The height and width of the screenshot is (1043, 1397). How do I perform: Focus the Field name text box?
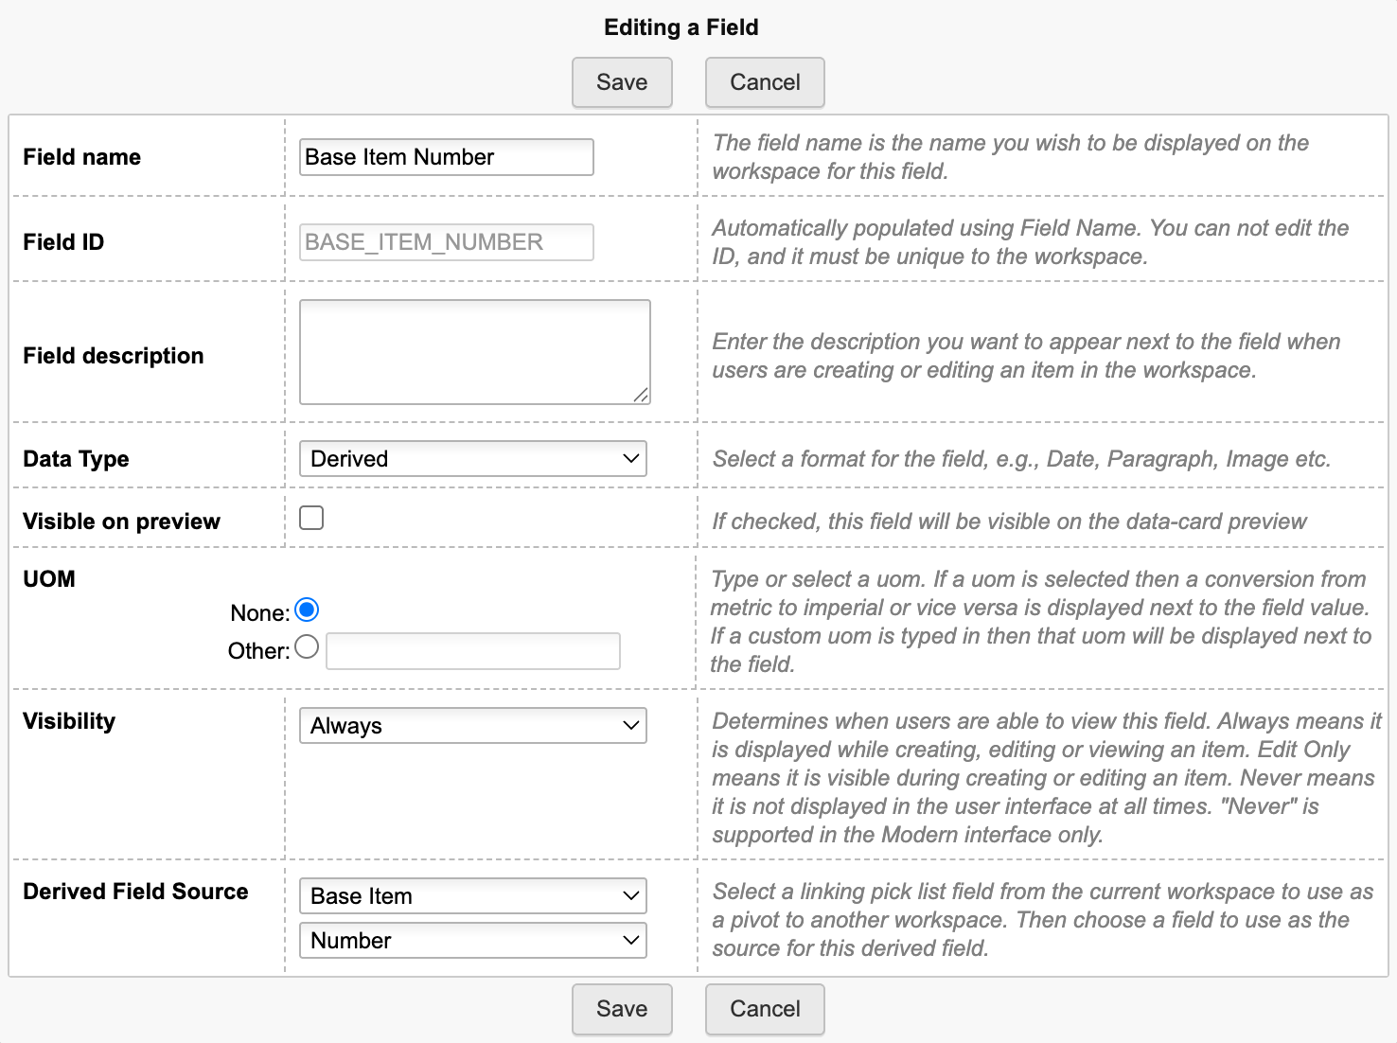447,157
